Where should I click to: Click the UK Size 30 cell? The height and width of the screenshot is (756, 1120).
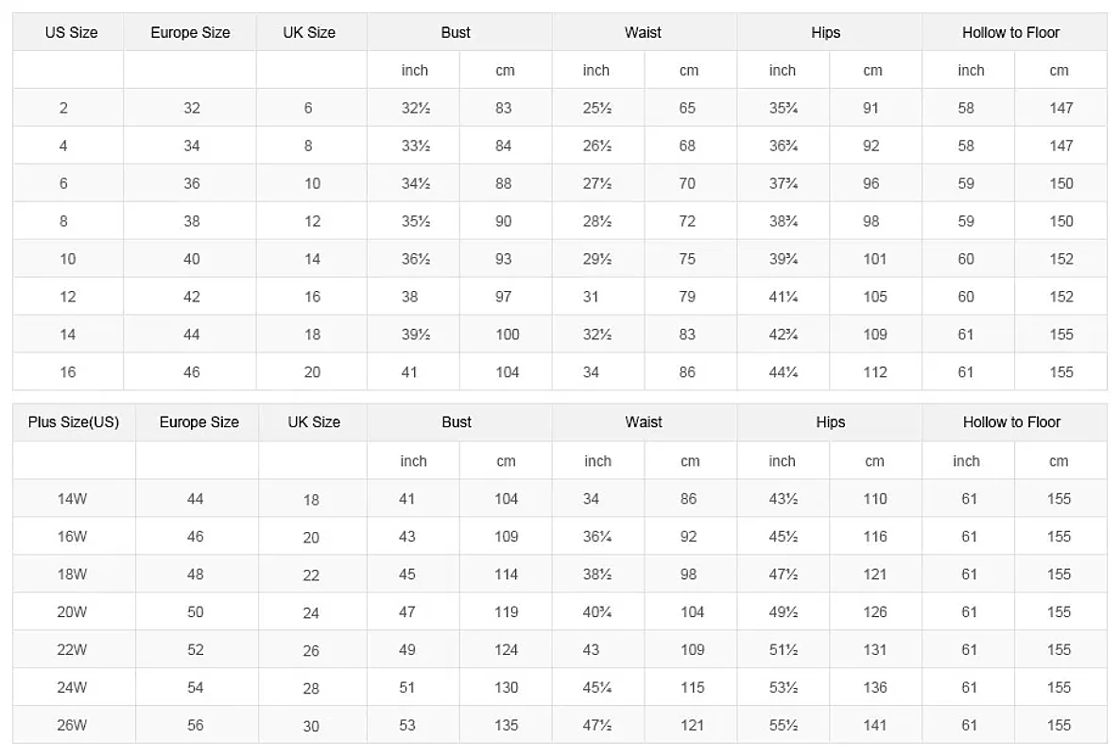pos(311,727)
